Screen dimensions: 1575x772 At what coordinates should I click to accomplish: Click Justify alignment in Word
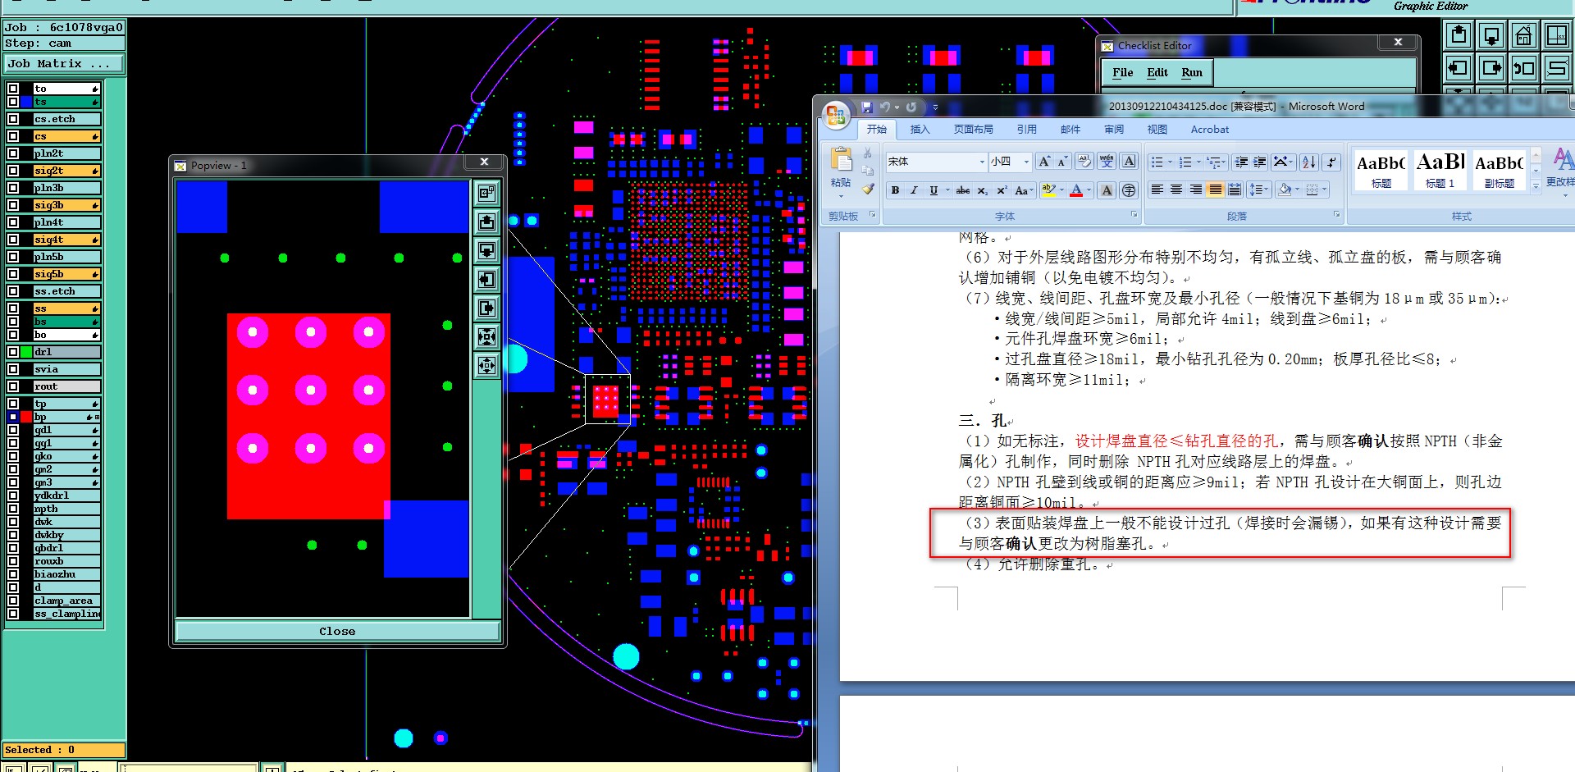click(1215, 190)
